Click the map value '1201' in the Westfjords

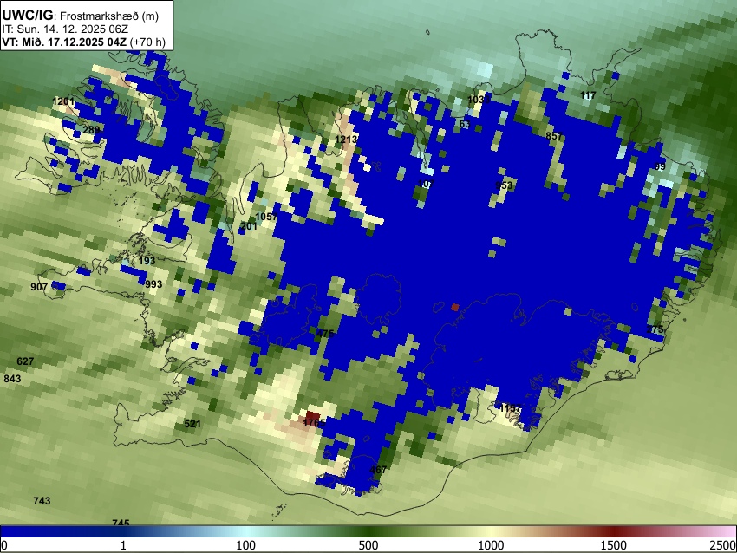[x=63, y=101]
